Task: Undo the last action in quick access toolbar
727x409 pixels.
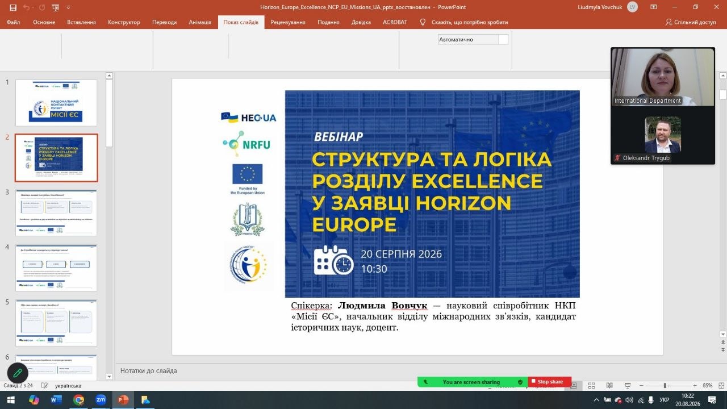Action: click(x=27, y=7)
